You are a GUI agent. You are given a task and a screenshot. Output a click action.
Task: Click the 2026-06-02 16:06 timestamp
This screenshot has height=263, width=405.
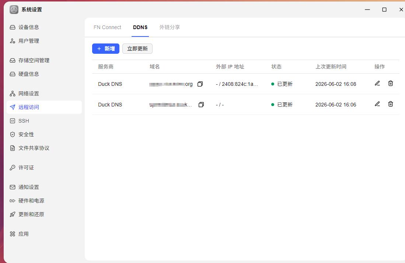tap(335, 105)
